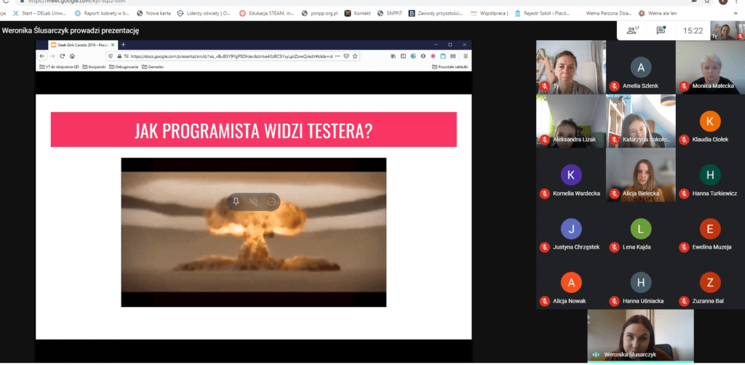Click the muted mic icon beside Amelia Szlenk
This screenshot has height=365, width=745.
tap(614, 86)
